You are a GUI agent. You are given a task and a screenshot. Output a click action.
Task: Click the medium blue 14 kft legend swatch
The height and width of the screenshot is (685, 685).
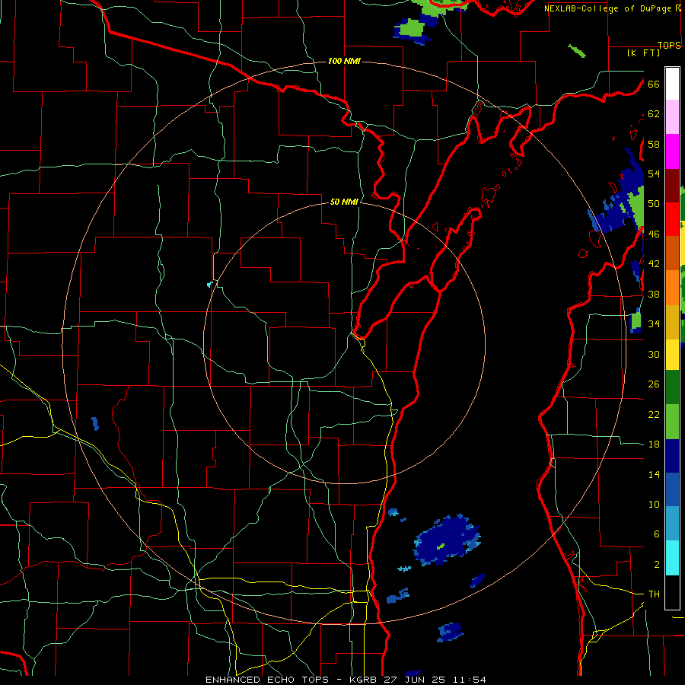pyautogui.click(x=672, y=489)
